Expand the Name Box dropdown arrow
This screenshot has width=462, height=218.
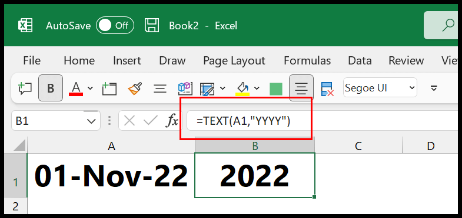click(92, 121)
